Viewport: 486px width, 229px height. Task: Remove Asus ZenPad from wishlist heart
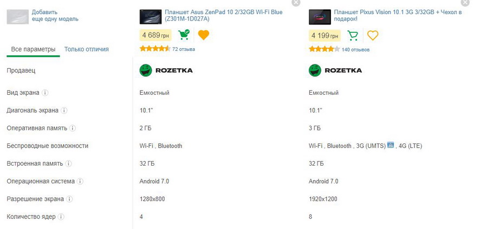coord(204,35)
